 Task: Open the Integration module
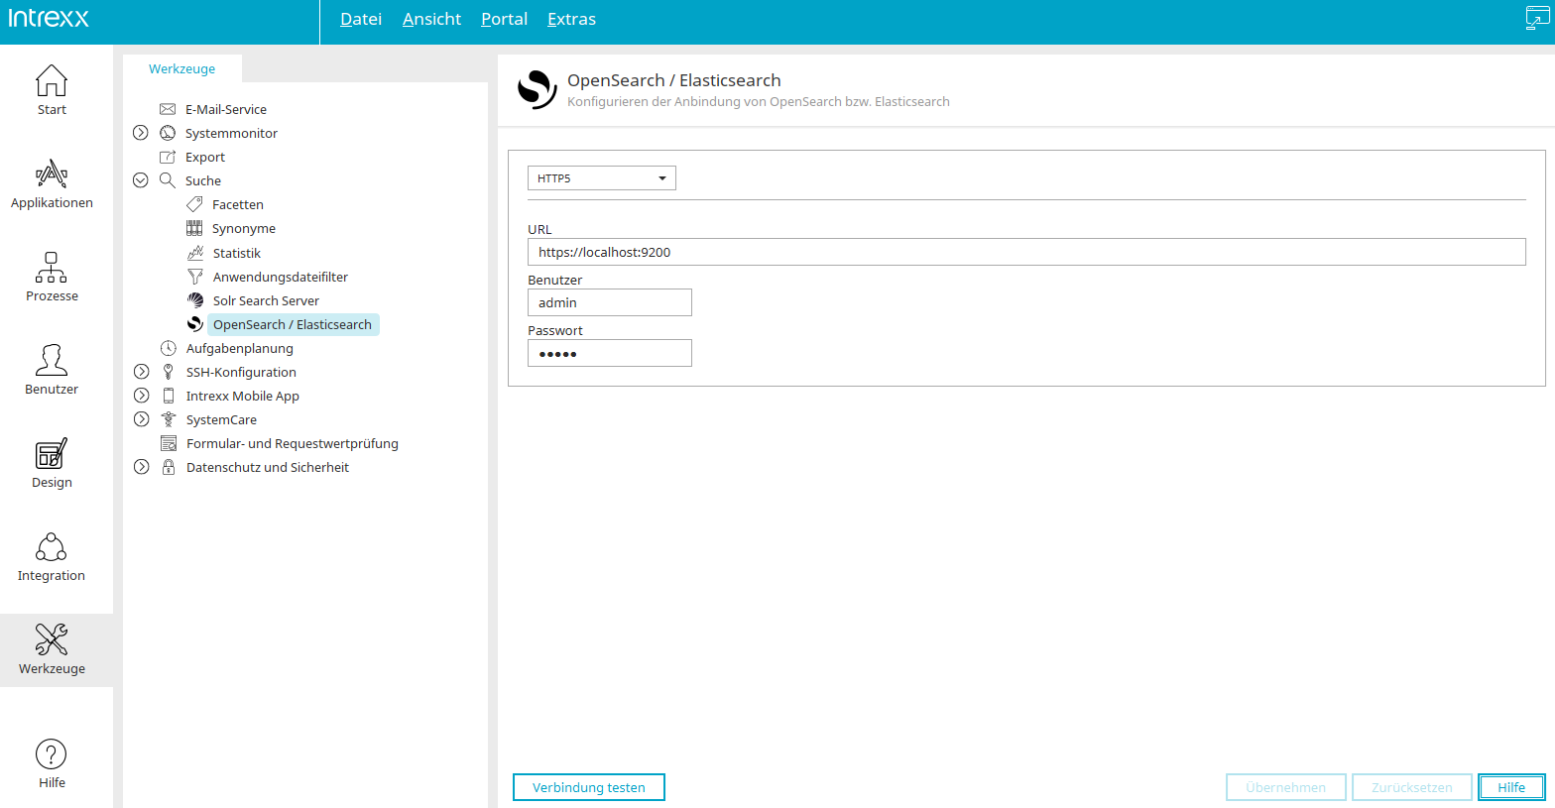[x=52, y=557]
